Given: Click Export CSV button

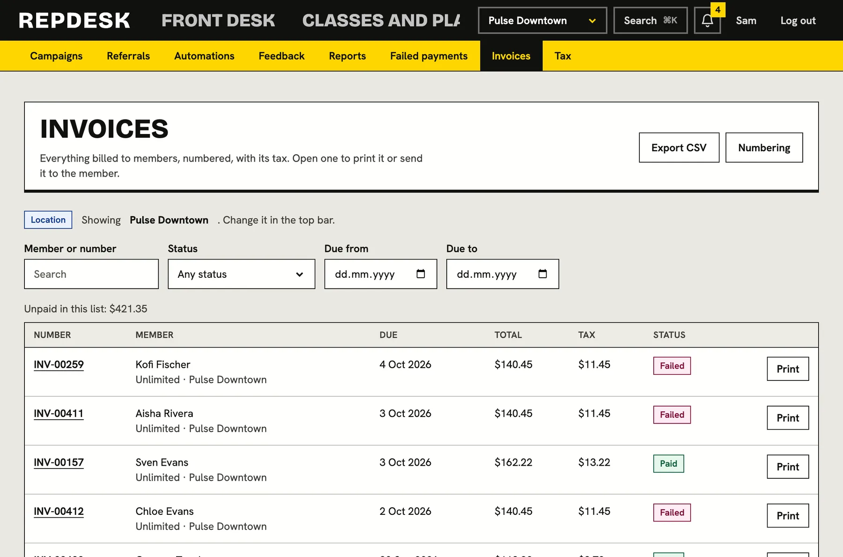Looking at the screenshot, I should 679,148.
